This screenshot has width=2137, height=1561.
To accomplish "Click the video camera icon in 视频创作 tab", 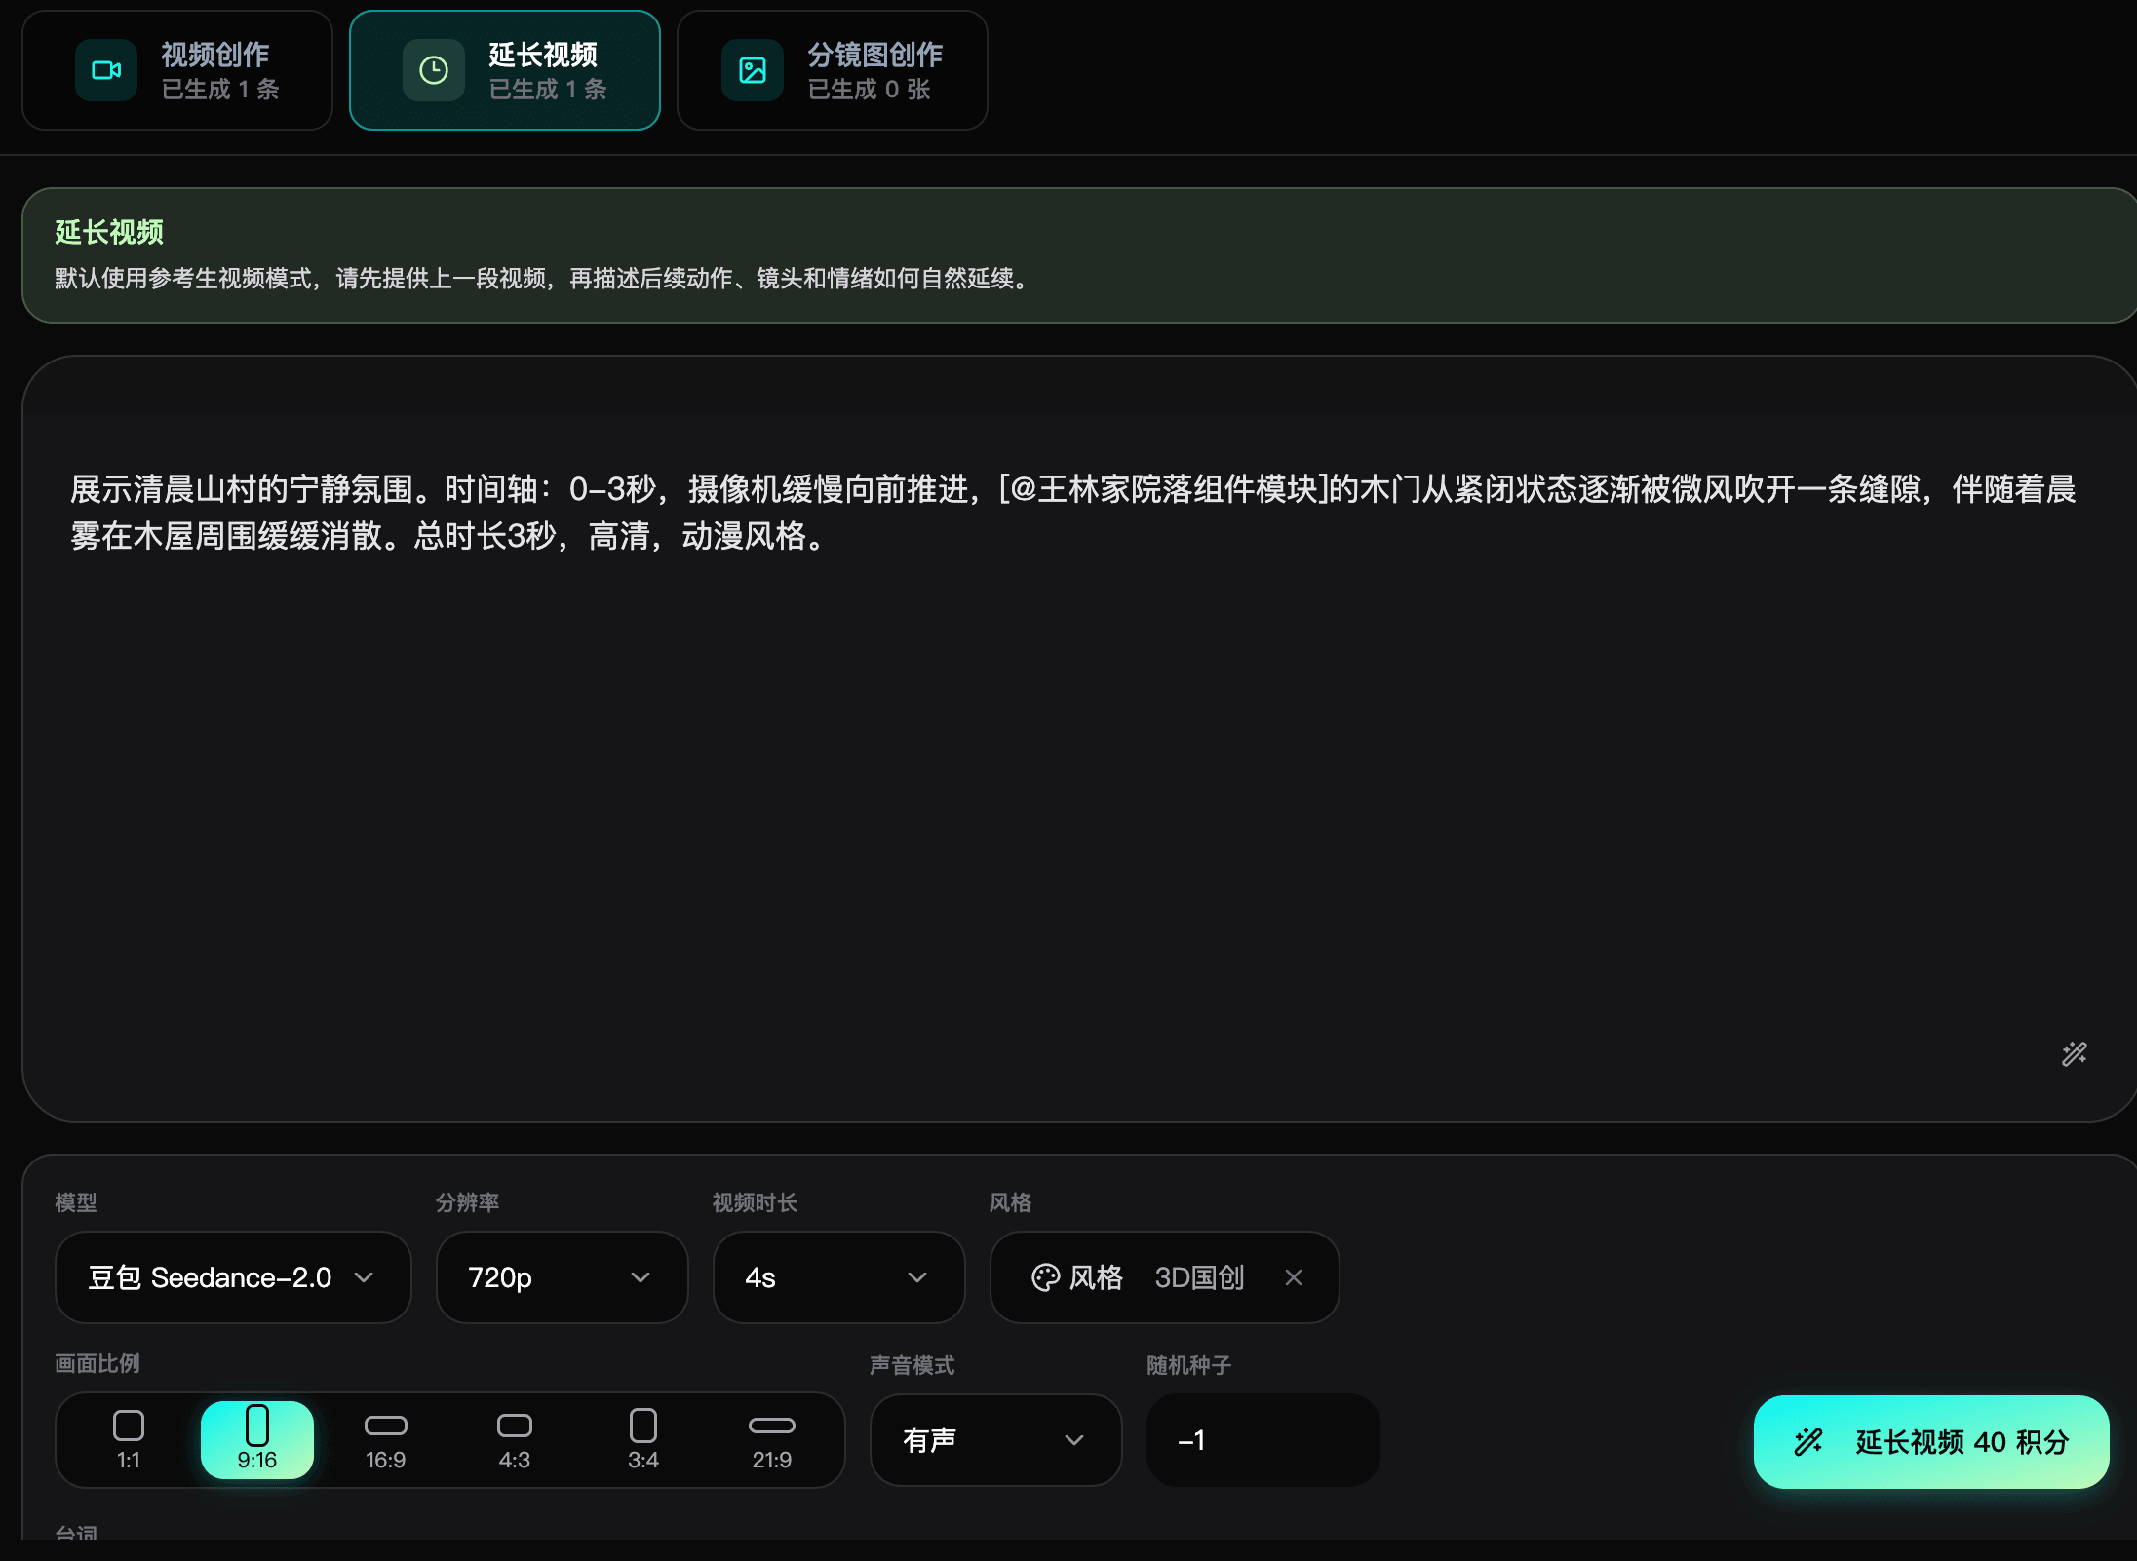I will click(106, 70).
